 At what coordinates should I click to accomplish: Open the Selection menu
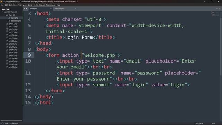(13, 5)
